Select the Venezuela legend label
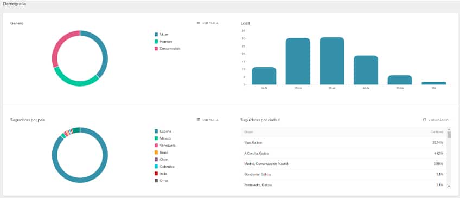The height and width of the screenshot is (198, 460). click(x=168, y=146)
